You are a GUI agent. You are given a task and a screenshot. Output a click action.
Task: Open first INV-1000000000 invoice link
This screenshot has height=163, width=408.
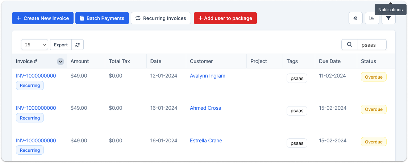36,76
